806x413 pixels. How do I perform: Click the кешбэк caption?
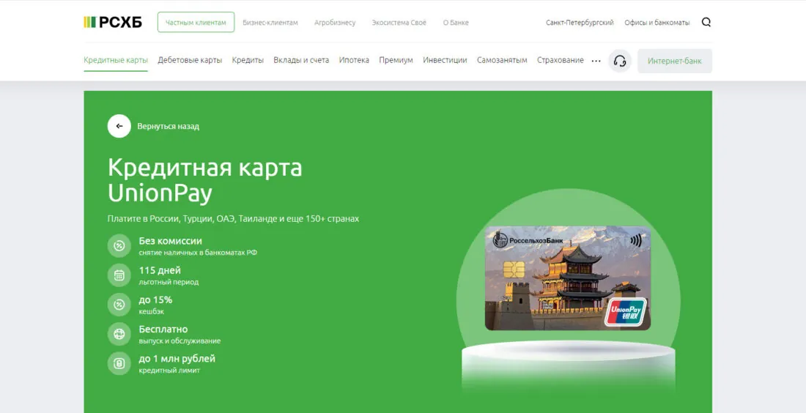(152, 311)
